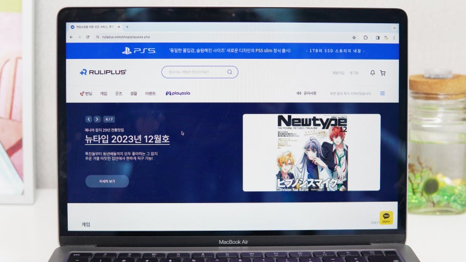The image size is (466, 262).
Task: Bookmark this page with the star icon
Action: (x=354, y=38)
